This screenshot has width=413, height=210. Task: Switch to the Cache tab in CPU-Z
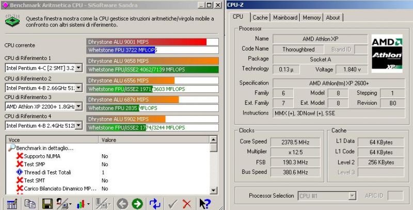tap(260, 18)
